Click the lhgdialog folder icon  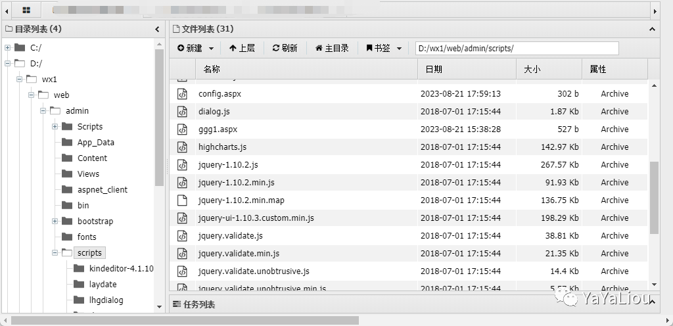point(79,300)
